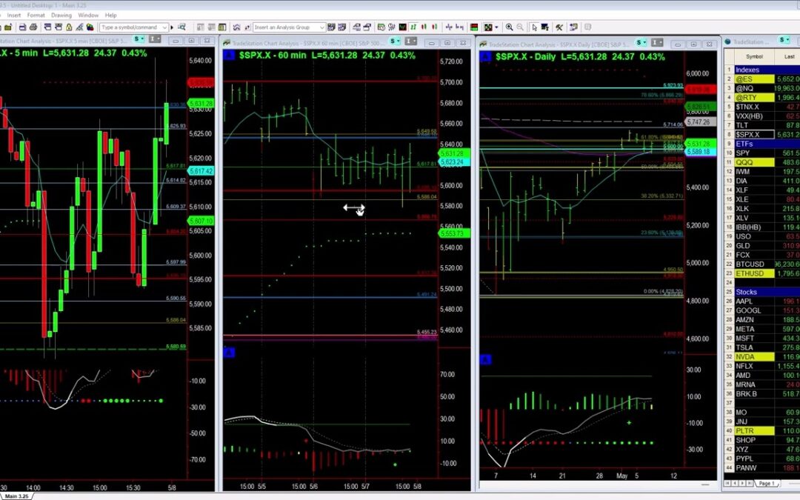
Task: Open symbol link S dropdown on Daily chart
Action: point(641,42)
